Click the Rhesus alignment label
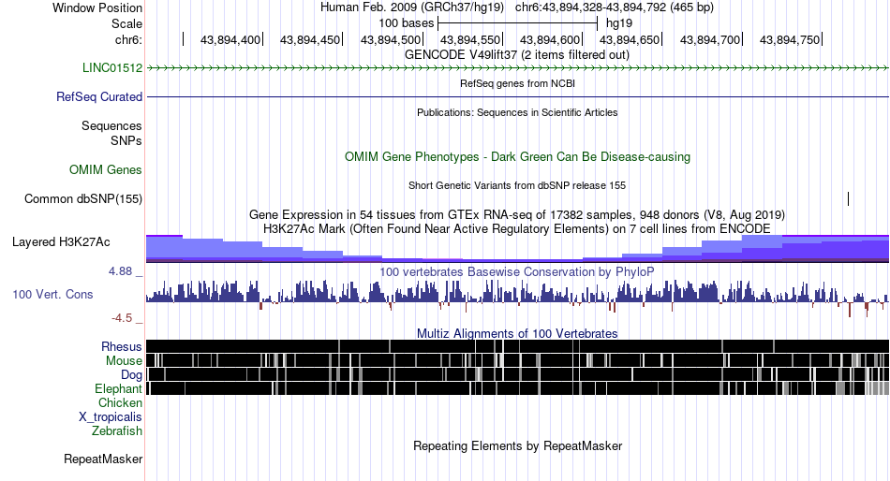Screen dimensions: 890x481 point(122,346)
